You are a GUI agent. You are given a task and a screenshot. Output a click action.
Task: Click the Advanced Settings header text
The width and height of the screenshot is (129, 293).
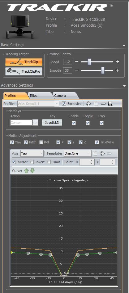click(x=17, y=85)
